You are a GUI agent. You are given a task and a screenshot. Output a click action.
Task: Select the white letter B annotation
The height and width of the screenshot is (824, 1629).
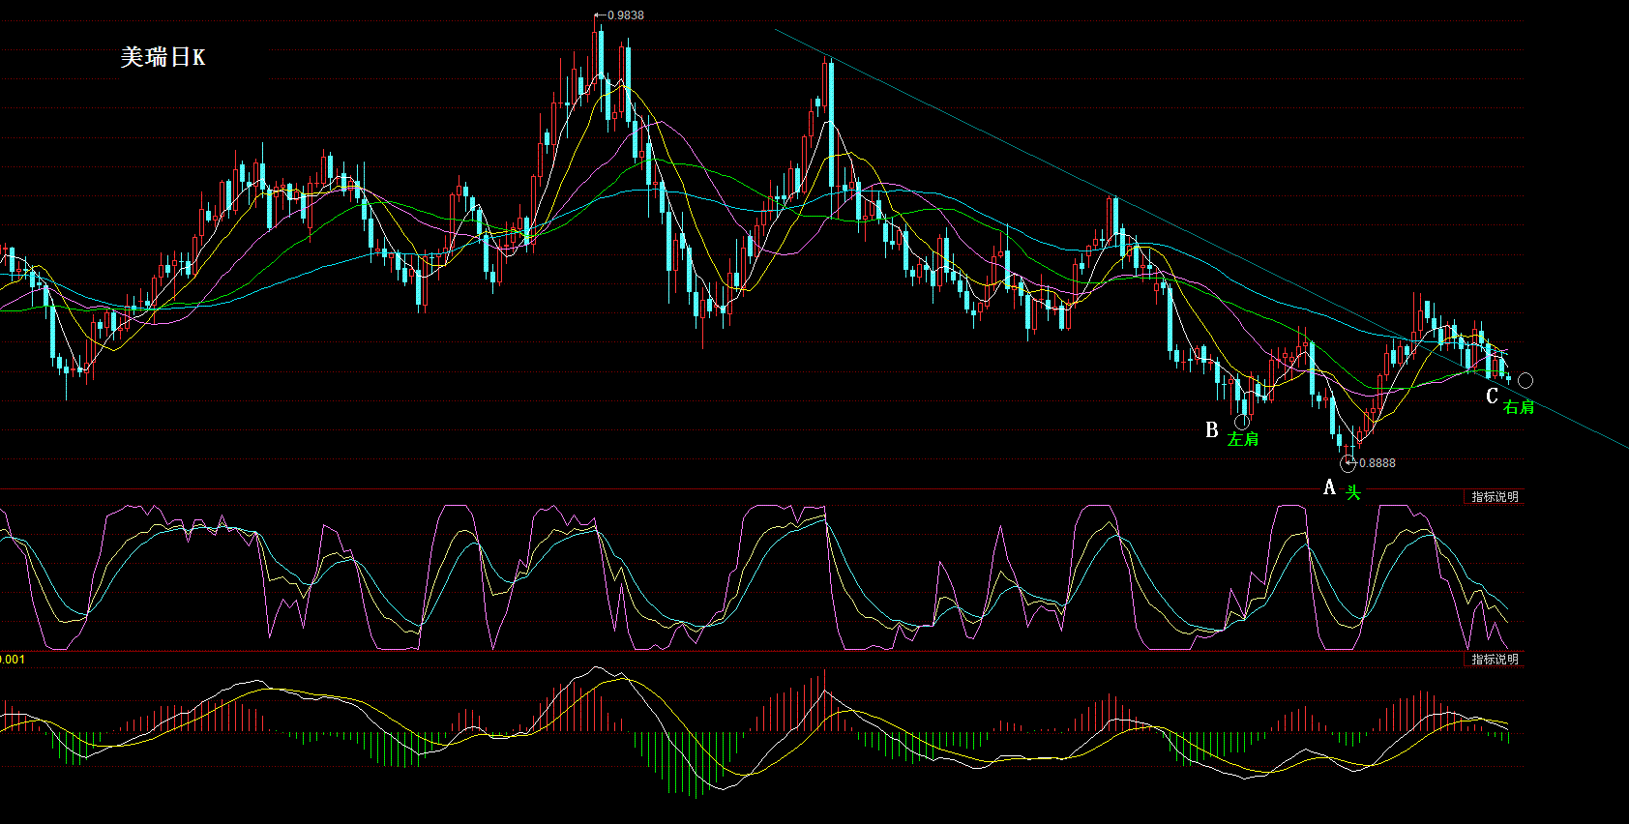(1211, 430)
